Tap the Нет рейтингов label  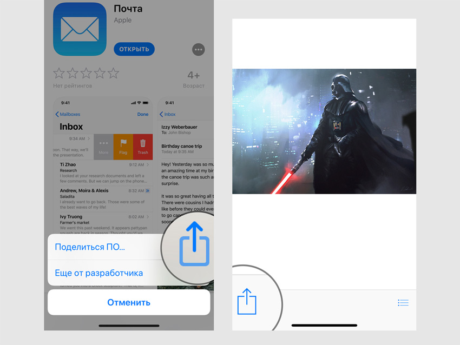click(73, 86)
